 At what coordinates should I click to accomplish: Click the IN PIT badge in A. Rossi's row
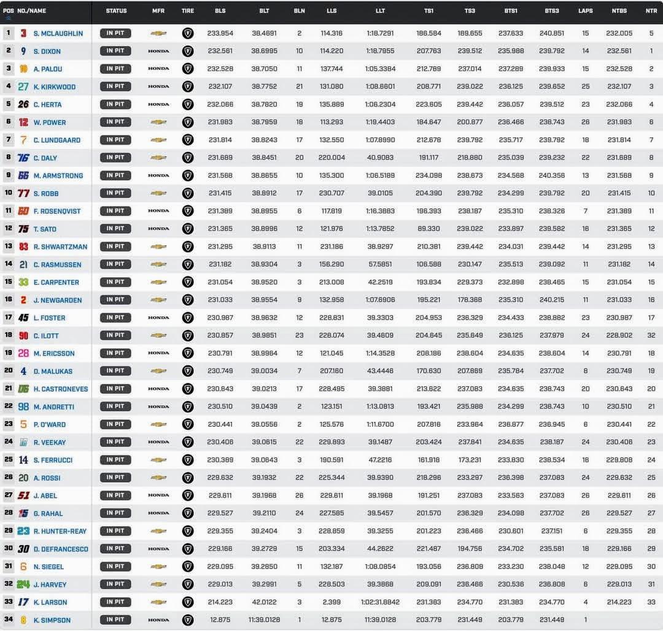click(x=115, y=478)
